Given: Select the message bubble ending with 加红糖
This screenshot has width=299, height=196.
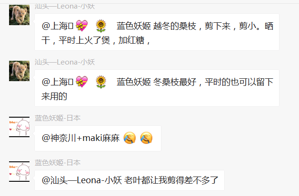Looking at the screenshot, I should [157, 33].
